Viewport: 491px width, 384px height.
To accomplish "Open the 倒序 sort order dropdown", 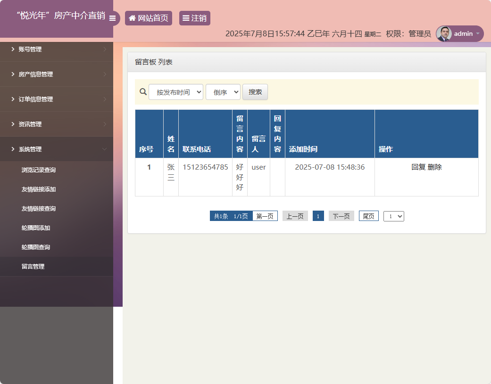I will [223, 92].
